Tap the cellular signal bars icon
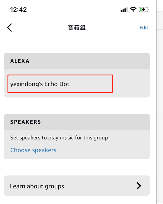This screenshot has height=204, width=163. [124, 10]
